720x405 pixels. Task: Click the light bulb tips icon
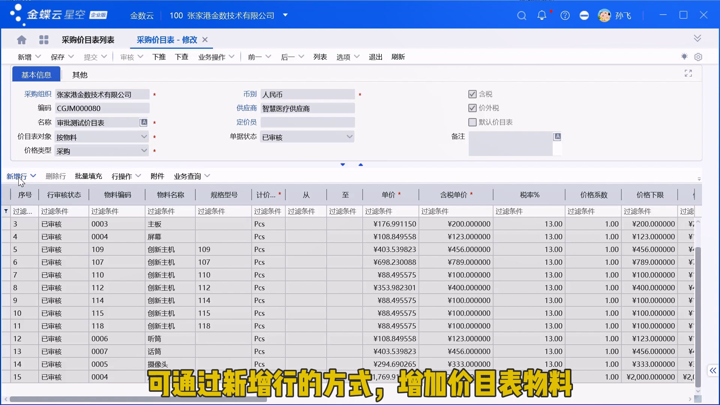(x=684, y=57)
